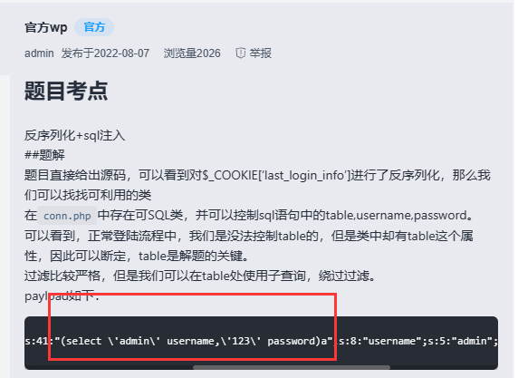Screen dimensions: 518x378
Task: Click the 官方 official badge
Action: click(94, 27)
